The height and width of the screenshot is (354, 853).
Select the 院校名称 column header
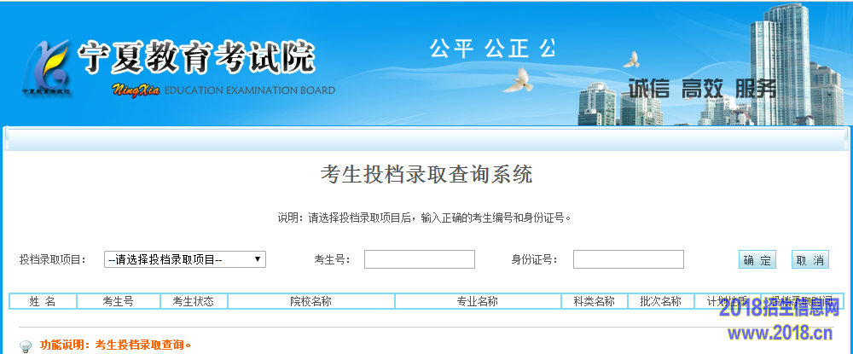310,301
